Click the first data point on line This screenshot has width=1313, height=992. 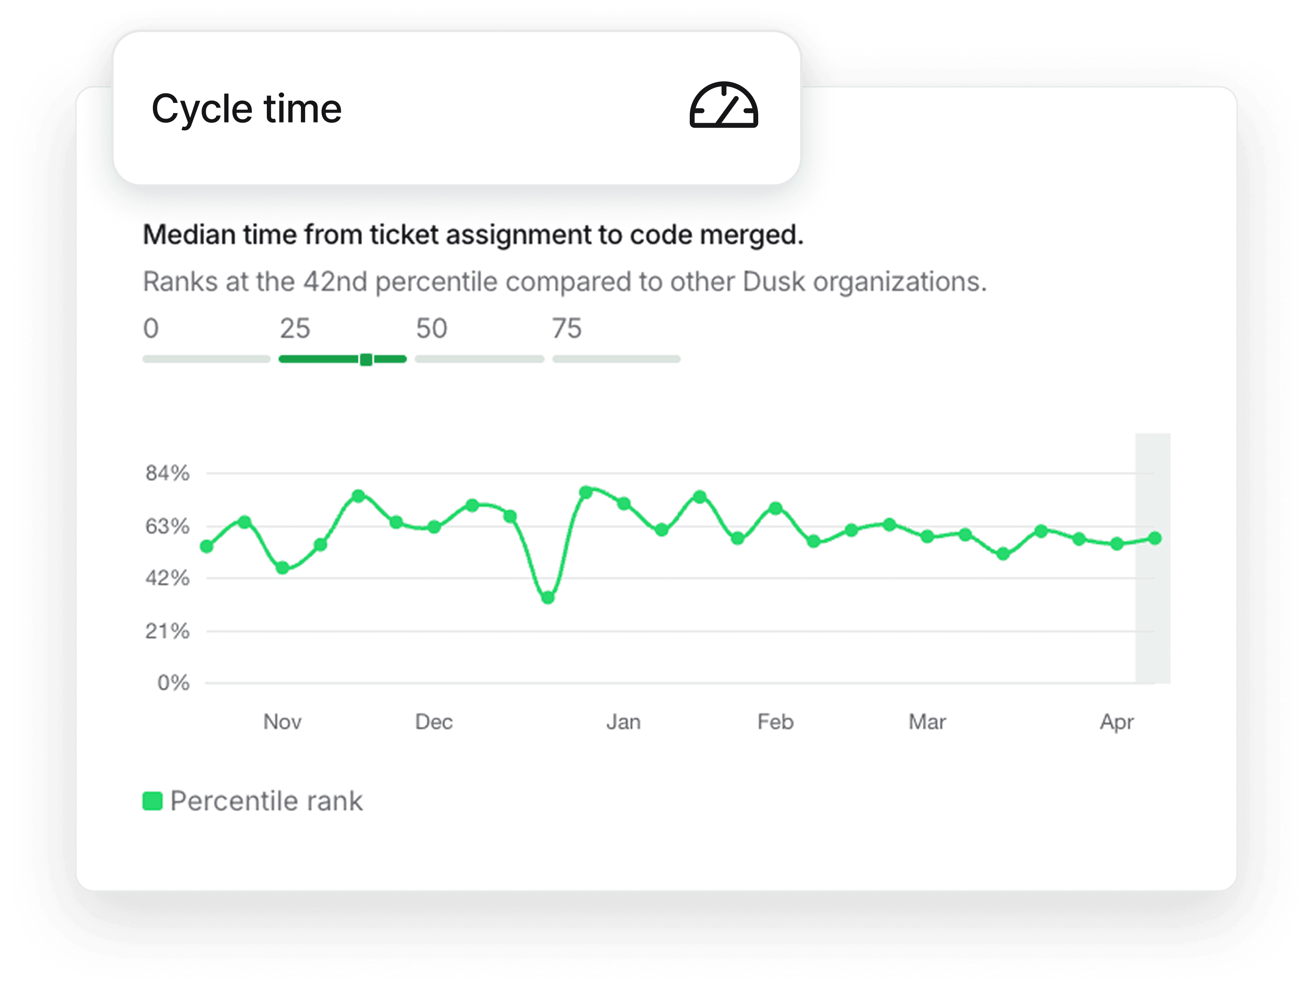tap(207, 546)
